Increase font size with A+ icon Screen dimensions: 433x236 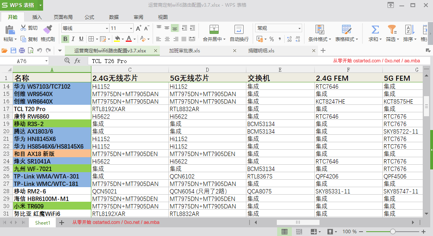(139, 28)
